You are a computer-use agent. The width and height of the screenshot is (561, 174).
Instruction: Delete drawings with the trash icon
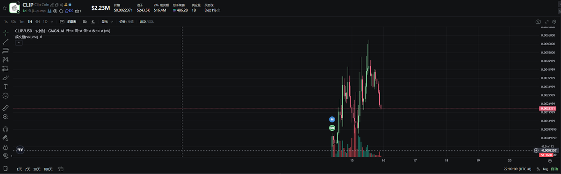(x=6, y=168)
